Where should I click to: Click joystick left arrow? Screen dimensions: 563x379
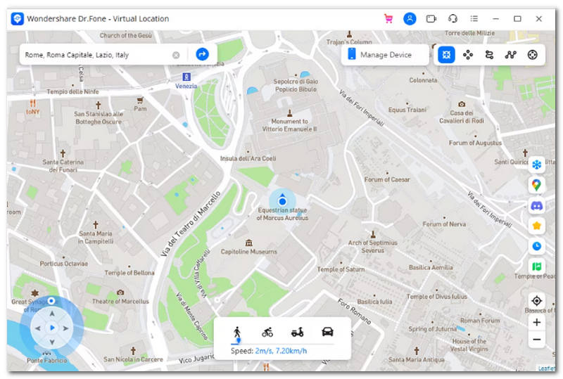38,328
